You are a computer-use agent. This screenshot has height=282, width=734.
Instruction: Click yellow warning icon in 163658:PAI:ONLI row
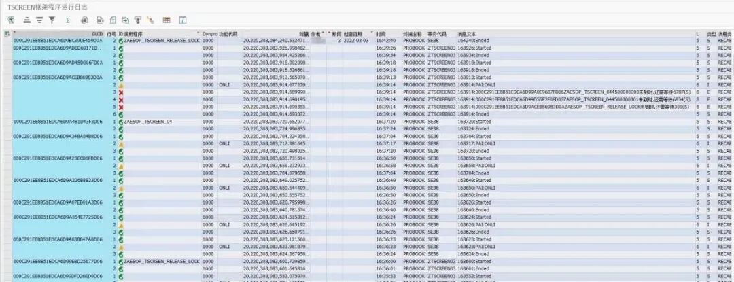[121, 166]
